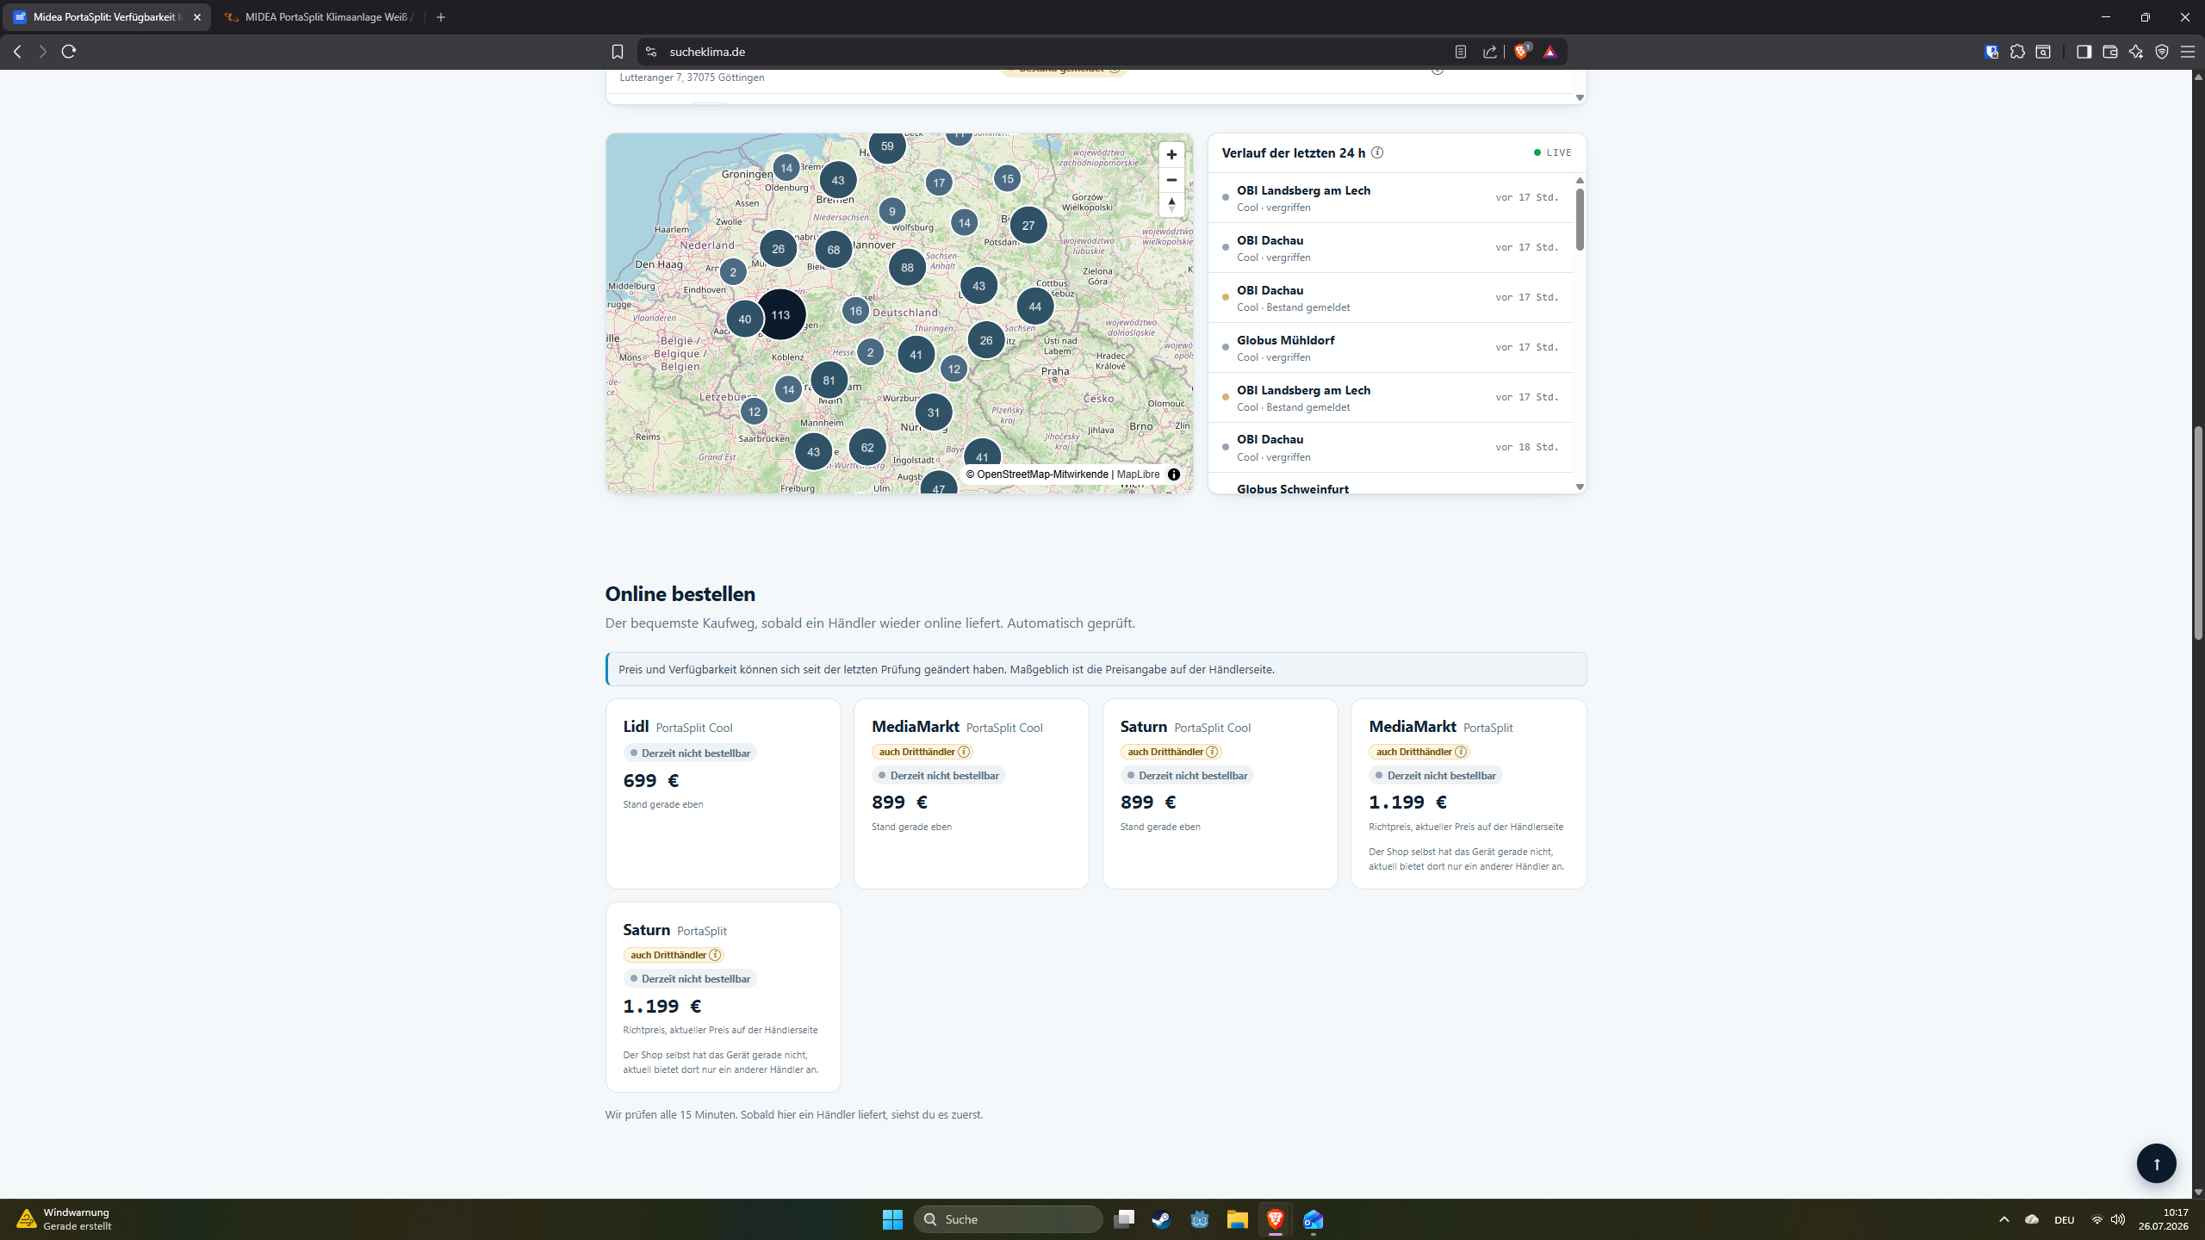Click the 62 cluster marker on the map
Viewport: 2205px width, 1240px height.
tap(867, 448)
